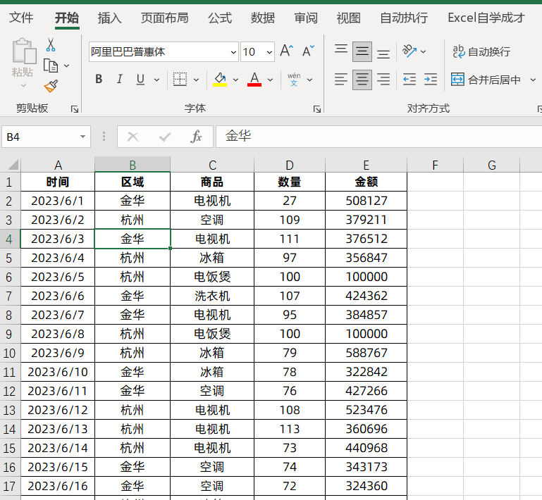Click the formula bar confirm checkmark
The image size is (542, 500).
(x=165, y=137)
